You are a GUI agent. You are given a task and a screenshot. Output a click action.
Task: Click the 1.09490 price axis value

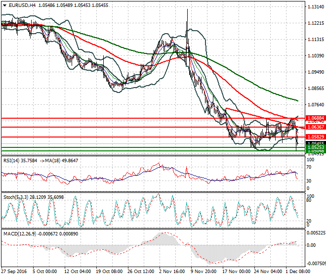point(316,72)
